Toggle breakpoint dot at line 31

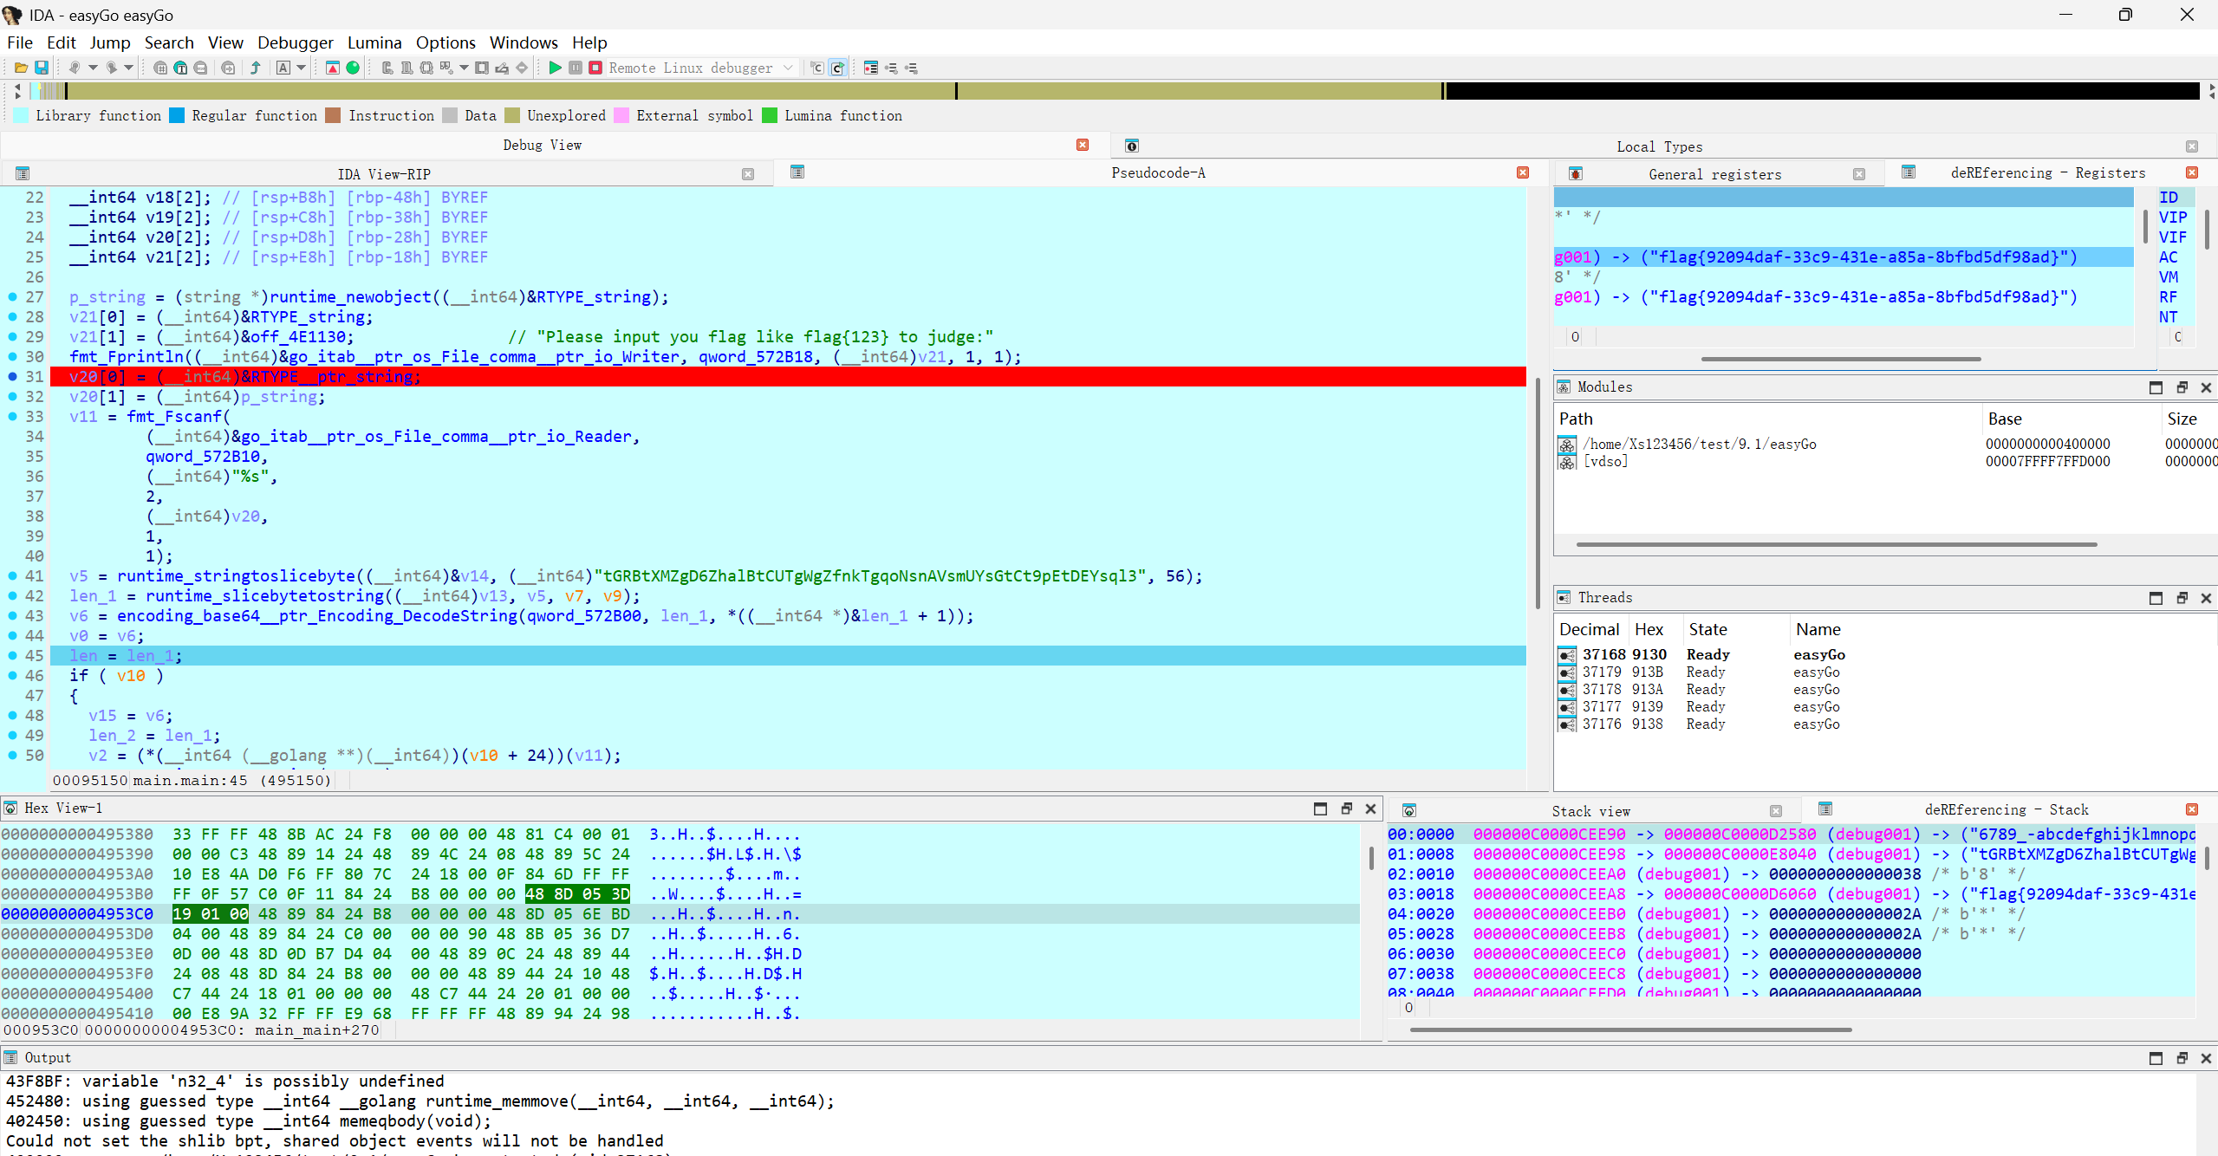[12, 377]
